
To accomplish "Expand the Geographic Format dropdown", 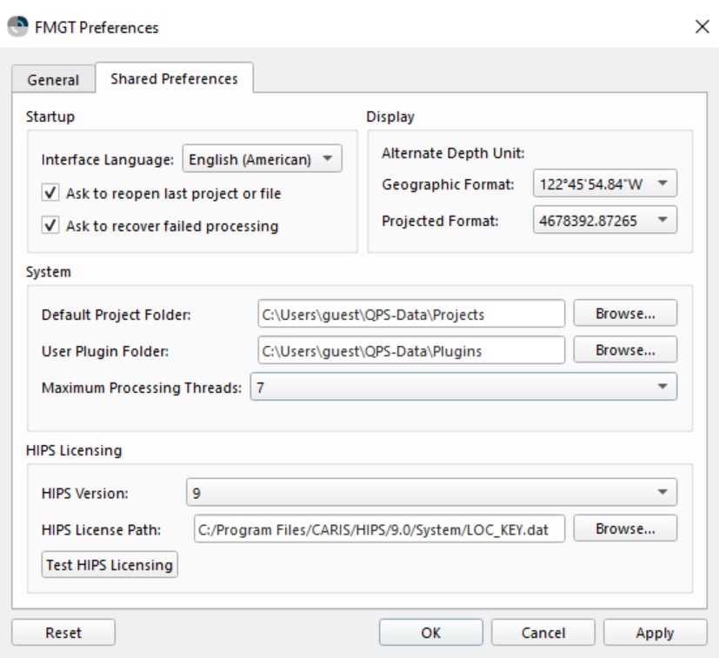I will pos(604,183).
